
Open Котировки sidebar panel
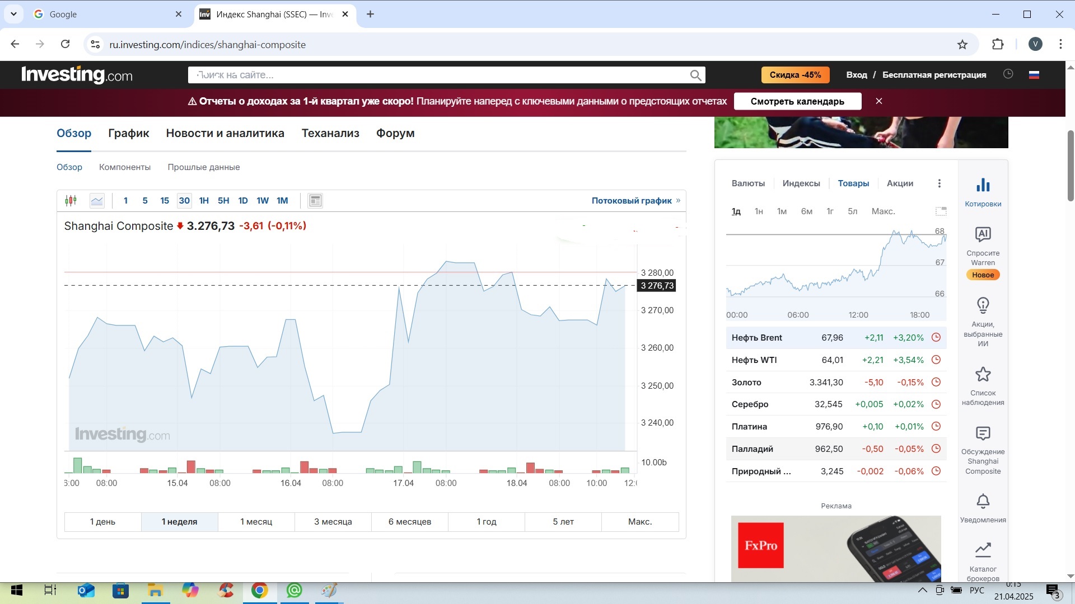[x=983, y=192]
